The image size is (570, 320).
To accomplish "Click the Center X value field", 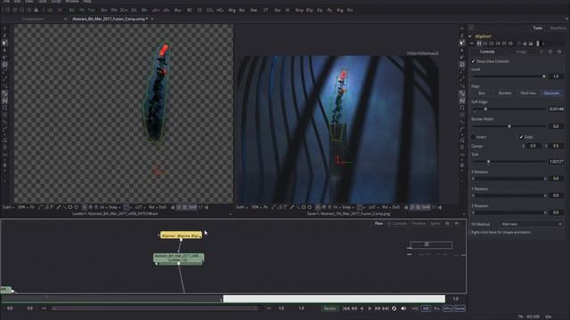I will [x=533, y=146].
